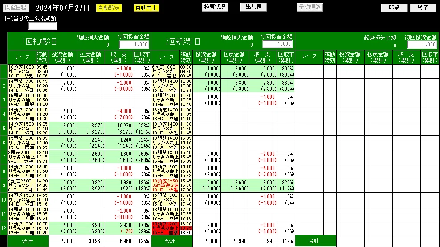The width and height of the screenshot is (440, 247).
Task: Click Niigata race 2 payout 3,390
Action: [x=240, y=83]
